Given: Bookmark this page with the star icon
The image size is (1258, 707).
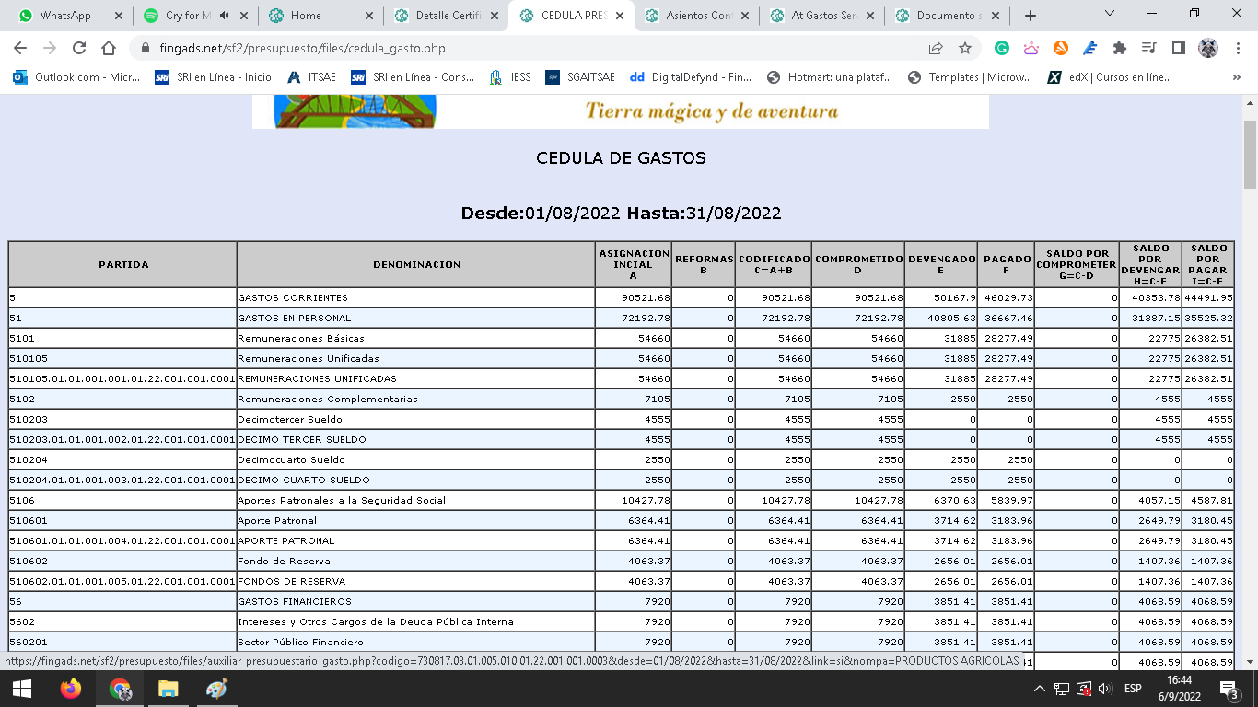Looking at the screenshot, I should pos(965,49).
